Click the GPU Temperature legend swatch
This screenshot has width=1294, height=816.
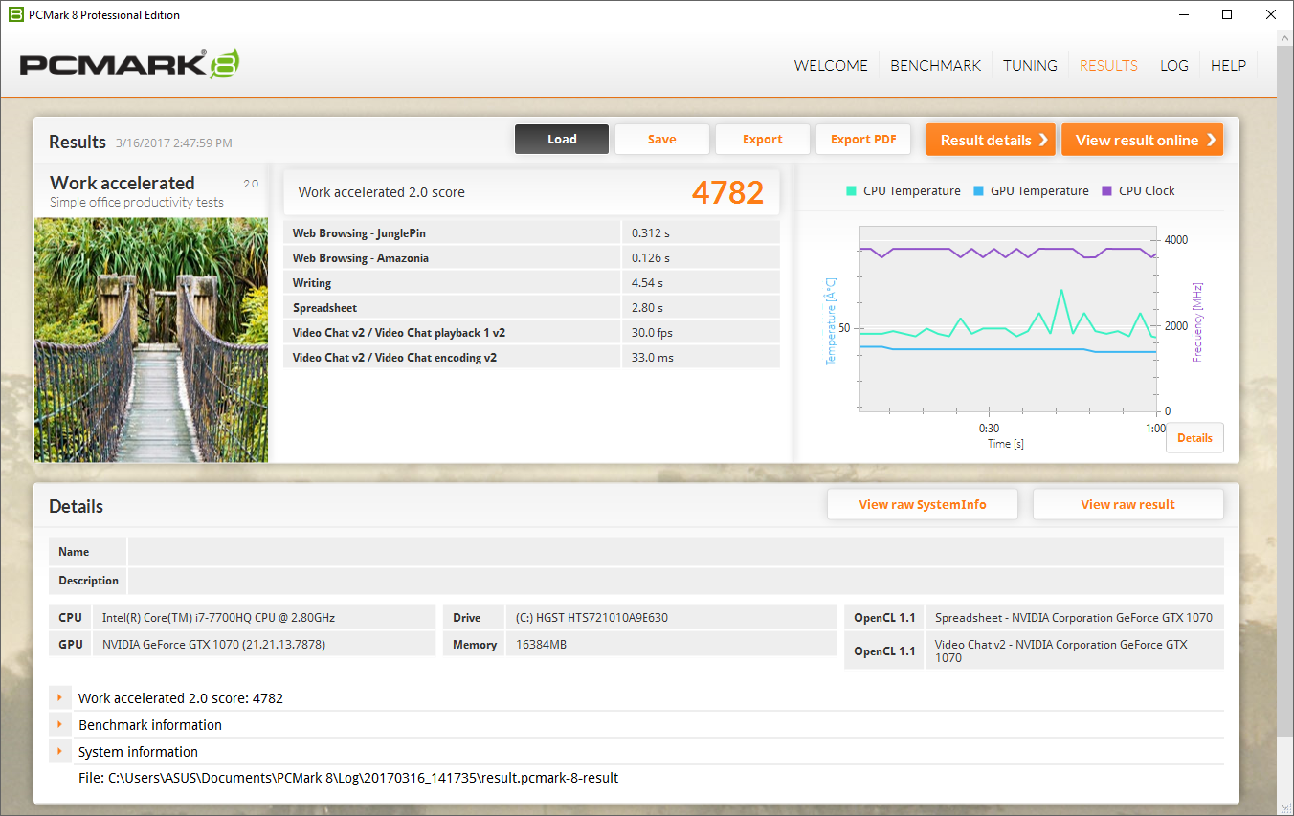click(978, 191)
